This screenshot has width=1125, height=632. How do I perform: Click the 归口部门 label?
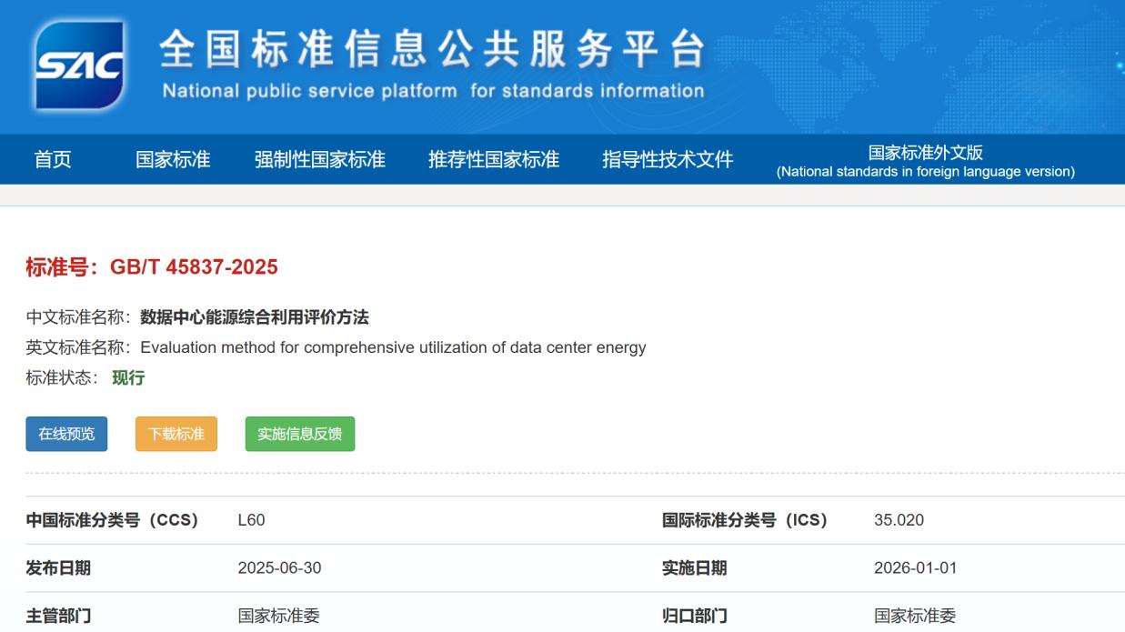(x=694, y=617)
